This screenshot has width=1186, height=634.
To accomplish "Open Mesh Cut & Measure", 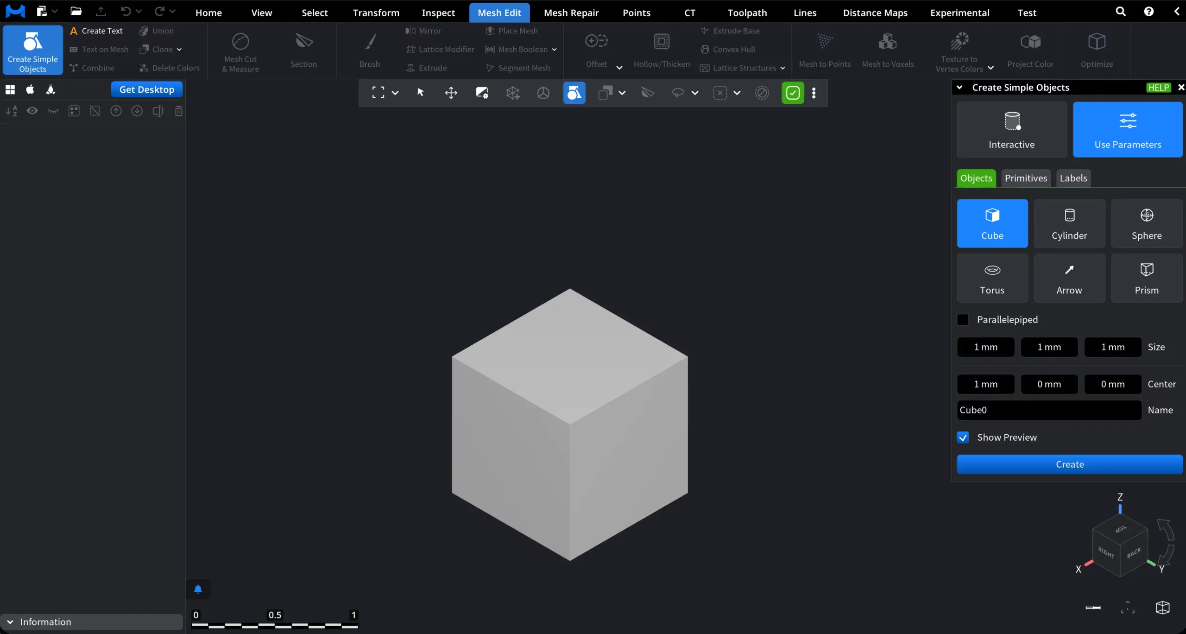I will [240, 51].
